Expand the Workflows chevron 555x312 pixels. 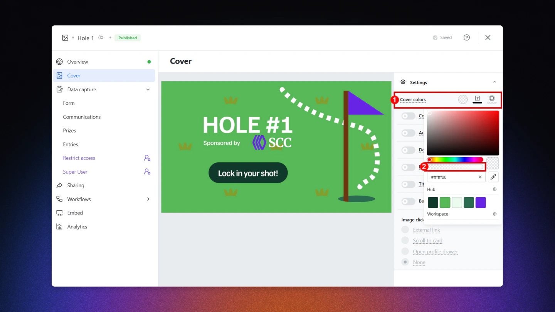pyautogui.click(x=148, y=199)
